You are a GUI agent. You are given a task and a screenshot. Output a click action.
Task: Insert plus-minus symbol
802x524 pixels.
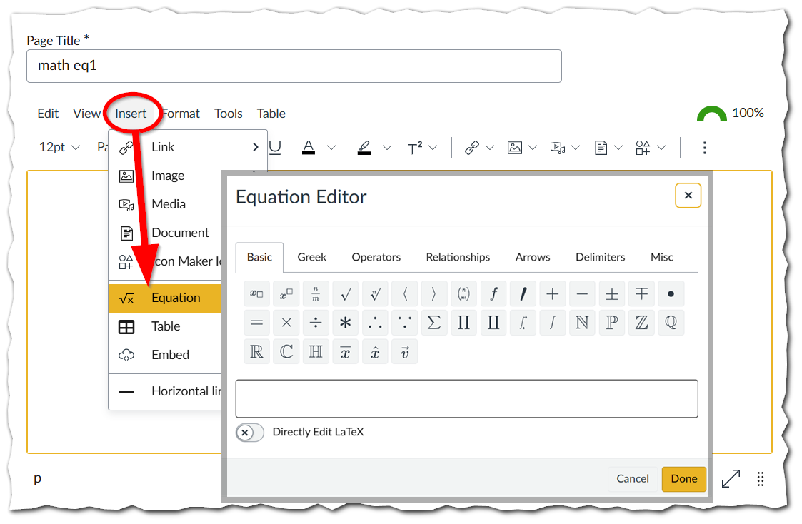click(612, 294)
